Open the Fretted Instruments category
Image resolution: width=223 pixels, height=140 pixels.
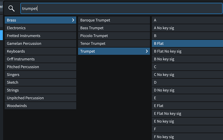[x=40, y=36]
